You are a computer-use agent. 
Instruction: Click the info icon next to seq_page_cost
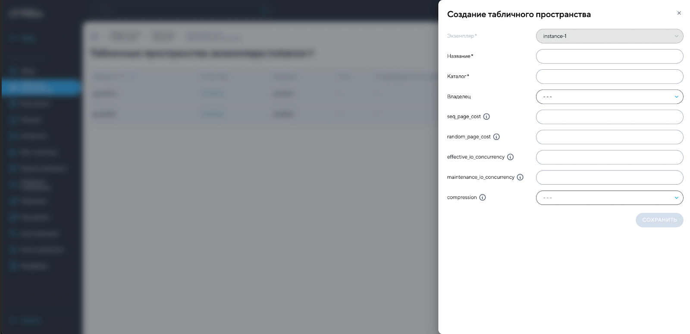click(486, 117)
